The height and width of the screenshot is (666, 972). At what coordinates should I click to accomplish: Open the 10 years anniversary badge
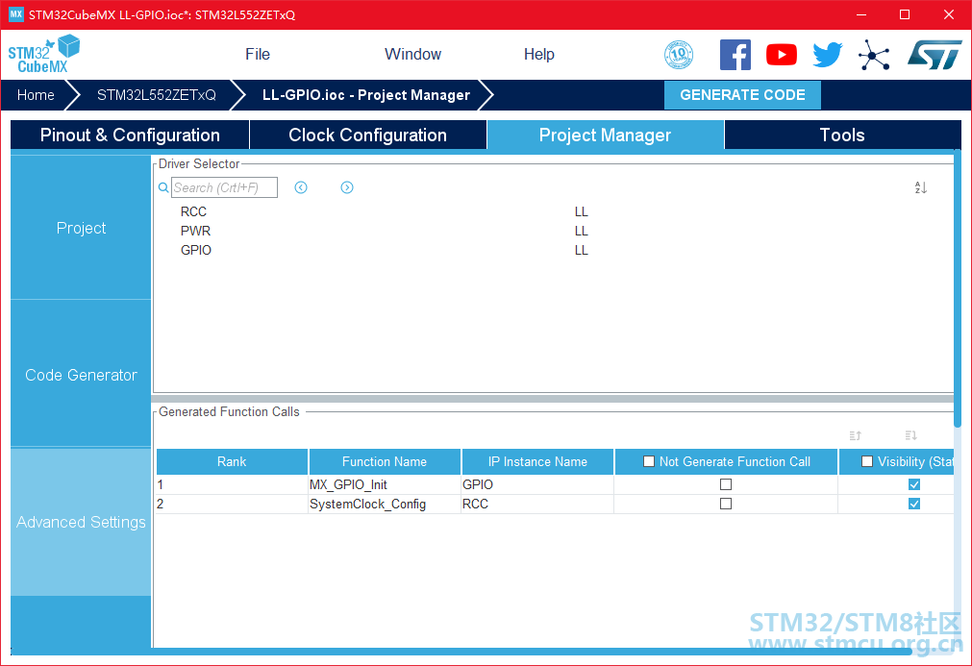(x=678, y=55)
